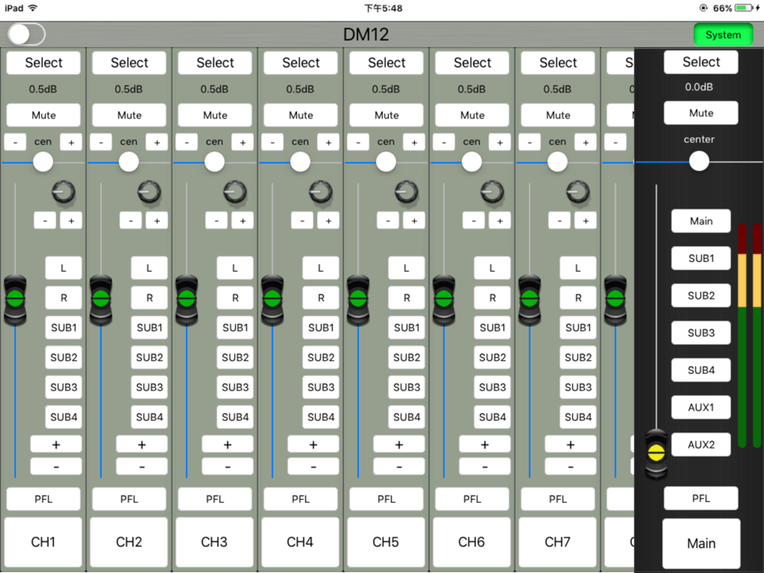The width and height of the screenshot is (764, 573).
Task: Lower CH6 fader with the wide minus button
Action: click(x=485, y=466)
